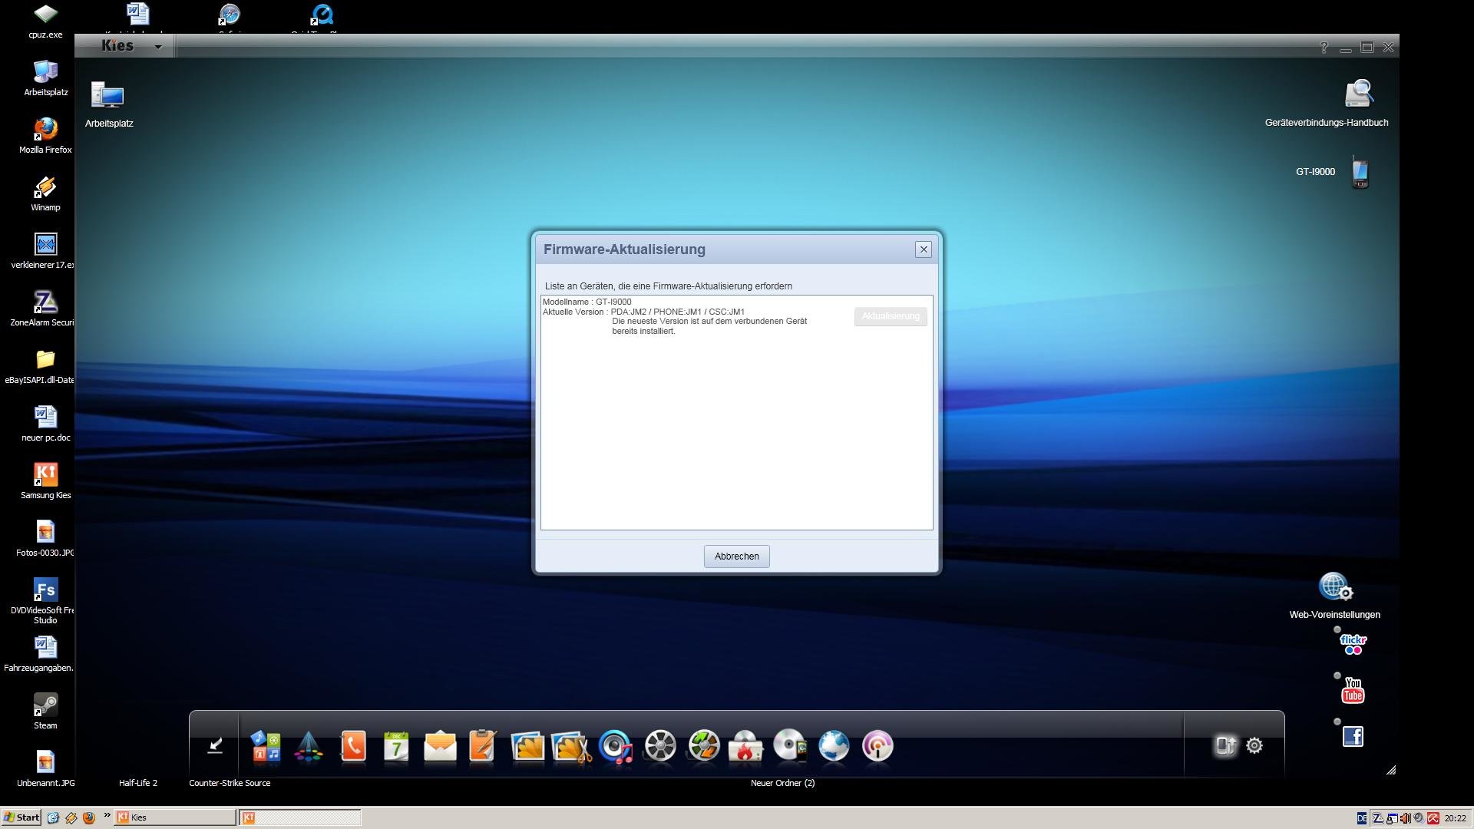This screenshot has width=1474, height=829.
Task: Open the Kies menu dropdown arrow
Action: click(x=158, y=47)
